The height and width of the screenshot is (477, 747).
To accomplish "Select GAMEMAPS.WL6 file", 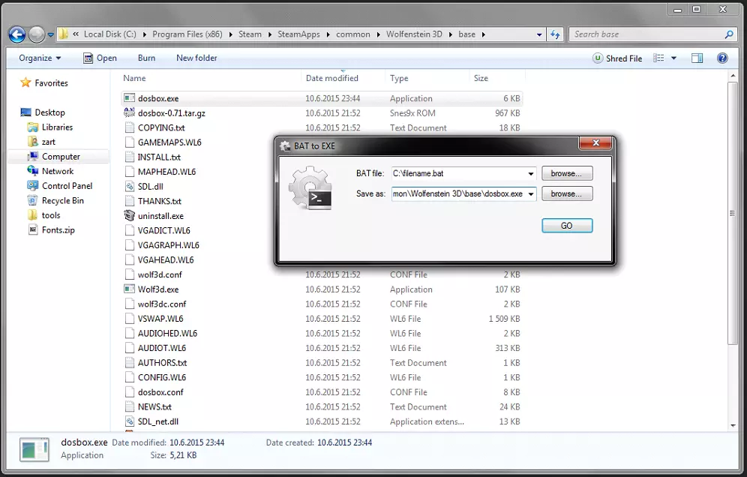I will (x=169, y=142).
